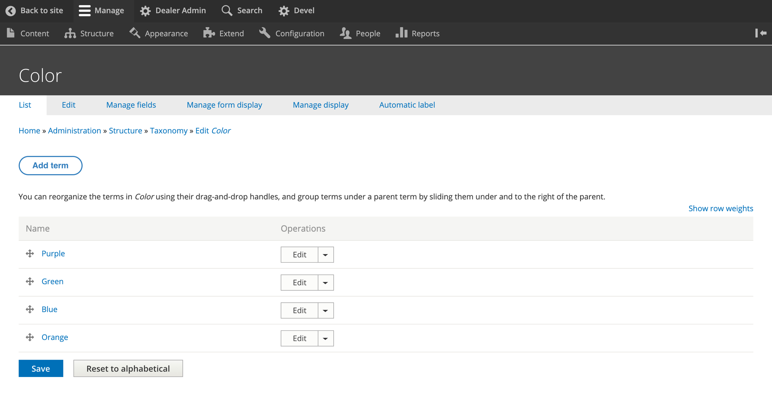Click the drag handle for Orange
The height and width of the screenshot is (394, 772).
[x=30, y=337]
